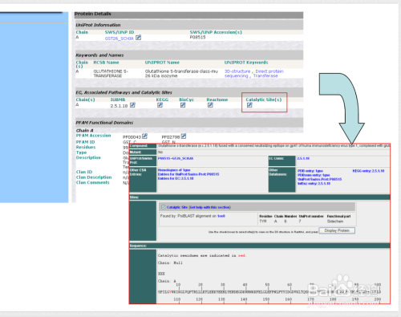Open the KEGG external link icon
Screen dimensions: 401x317
[160, 105]
